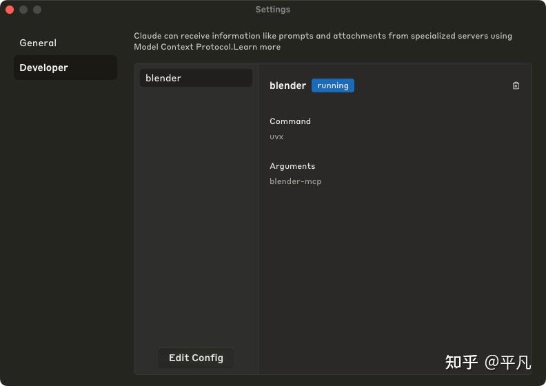Image resolution: width=546 pixels, height=386 pixels.
Task: Click the Edit Config button
Action: click(196, 358)
